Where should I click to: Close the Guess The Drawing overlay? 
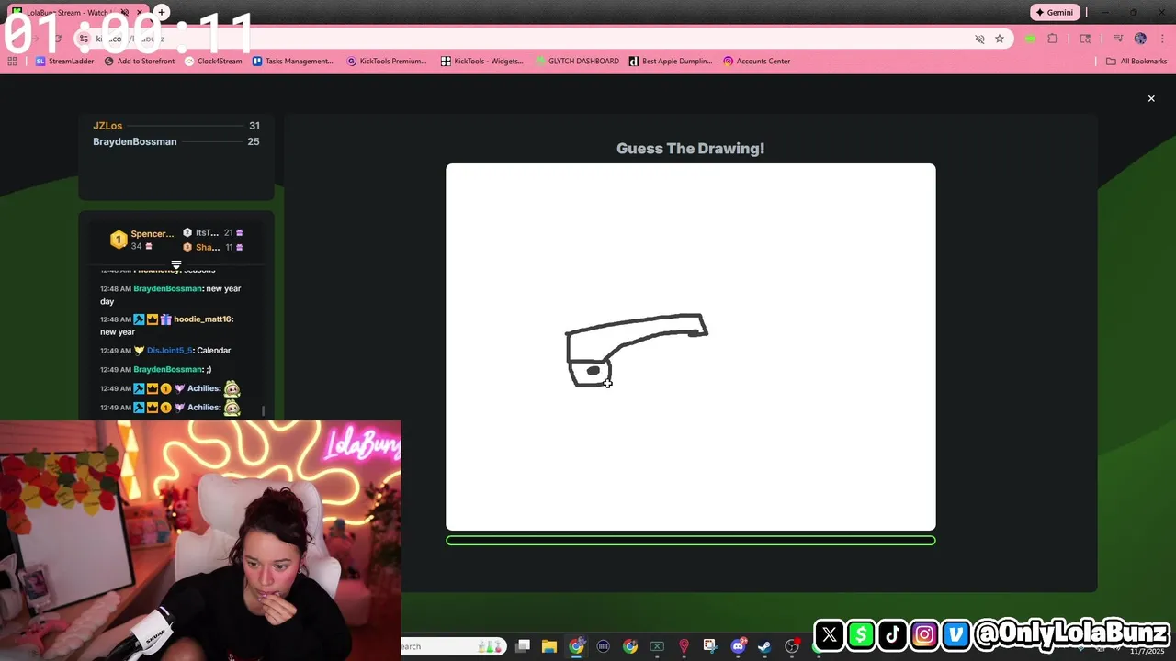coord(1151,98)
